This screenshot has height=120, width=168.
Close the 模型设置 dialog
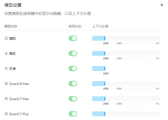(x=162, y=5)
